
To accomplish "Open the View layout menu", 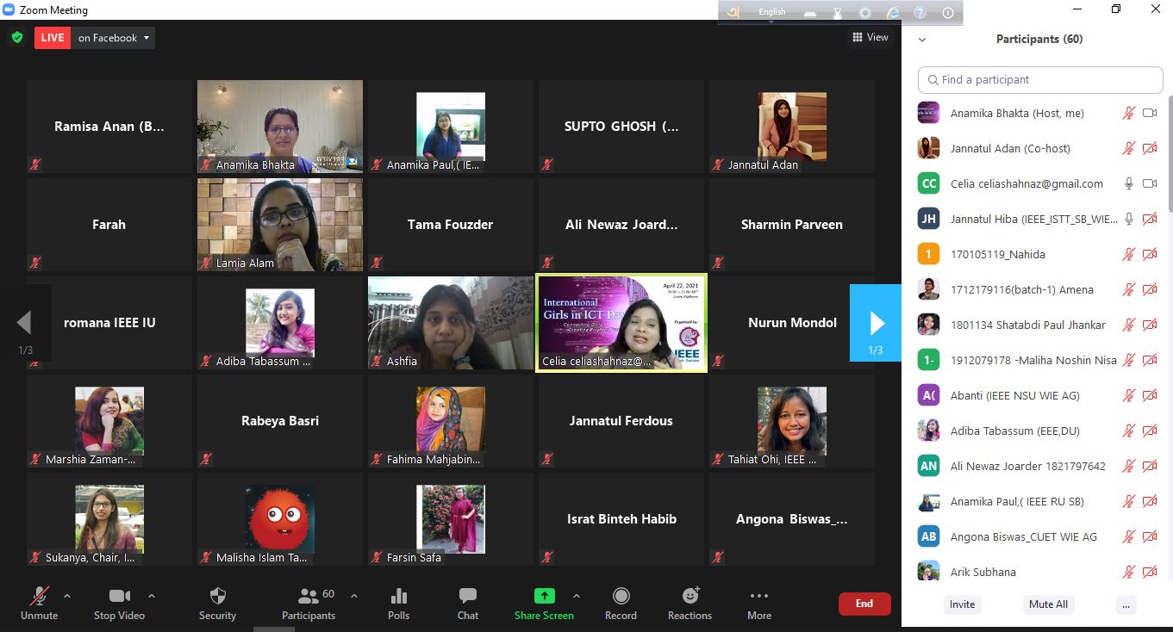I will pyautogui.click(x=870, y=37).
